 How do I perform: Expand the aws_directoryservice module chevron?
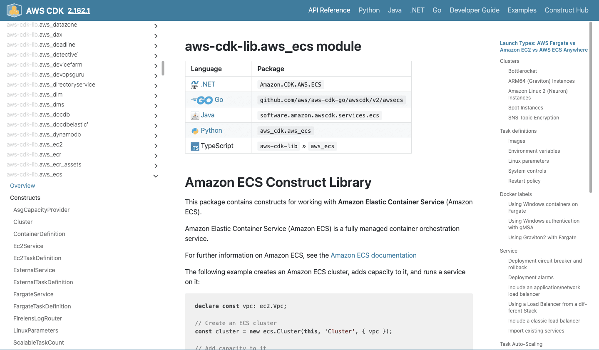pyautogui.click(x=156, y=86)
